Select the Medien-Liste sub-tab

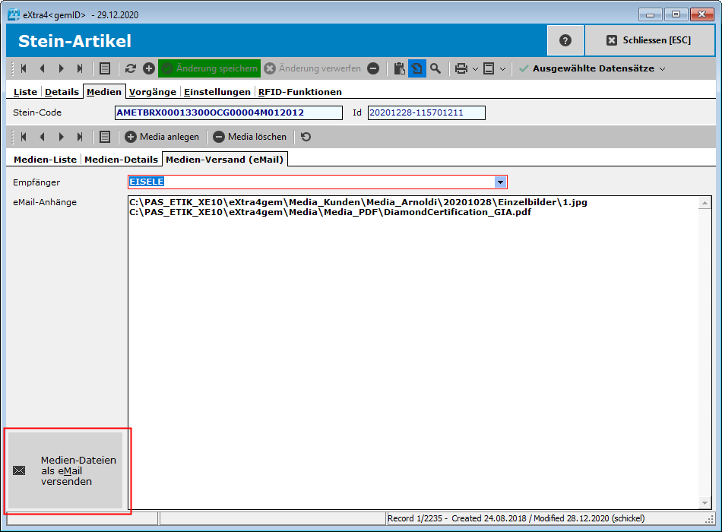pos(45,160)
